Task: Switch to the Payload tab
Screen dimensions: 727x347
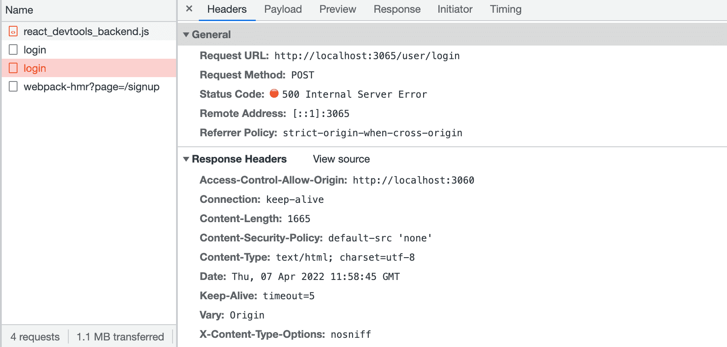Action: point(283,9)
